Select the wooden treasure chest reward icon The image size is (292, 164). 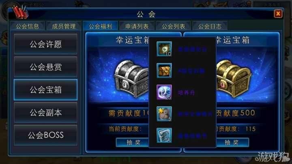coord(164,70)
